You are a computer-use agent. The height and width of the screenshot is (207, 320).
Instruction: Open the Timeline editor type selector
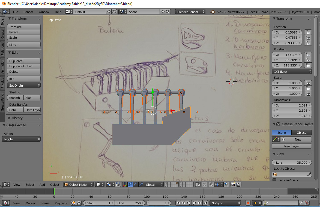pos(6,203)
